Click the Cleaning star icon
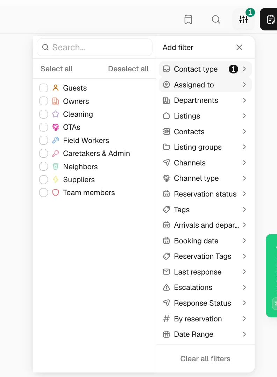 [x=56, y=114]
